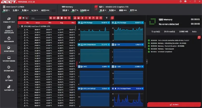This screenshot has height=108, width=202.
Task: Click the Go Back button
Action: pyautogui.click(x=174, y=104)
